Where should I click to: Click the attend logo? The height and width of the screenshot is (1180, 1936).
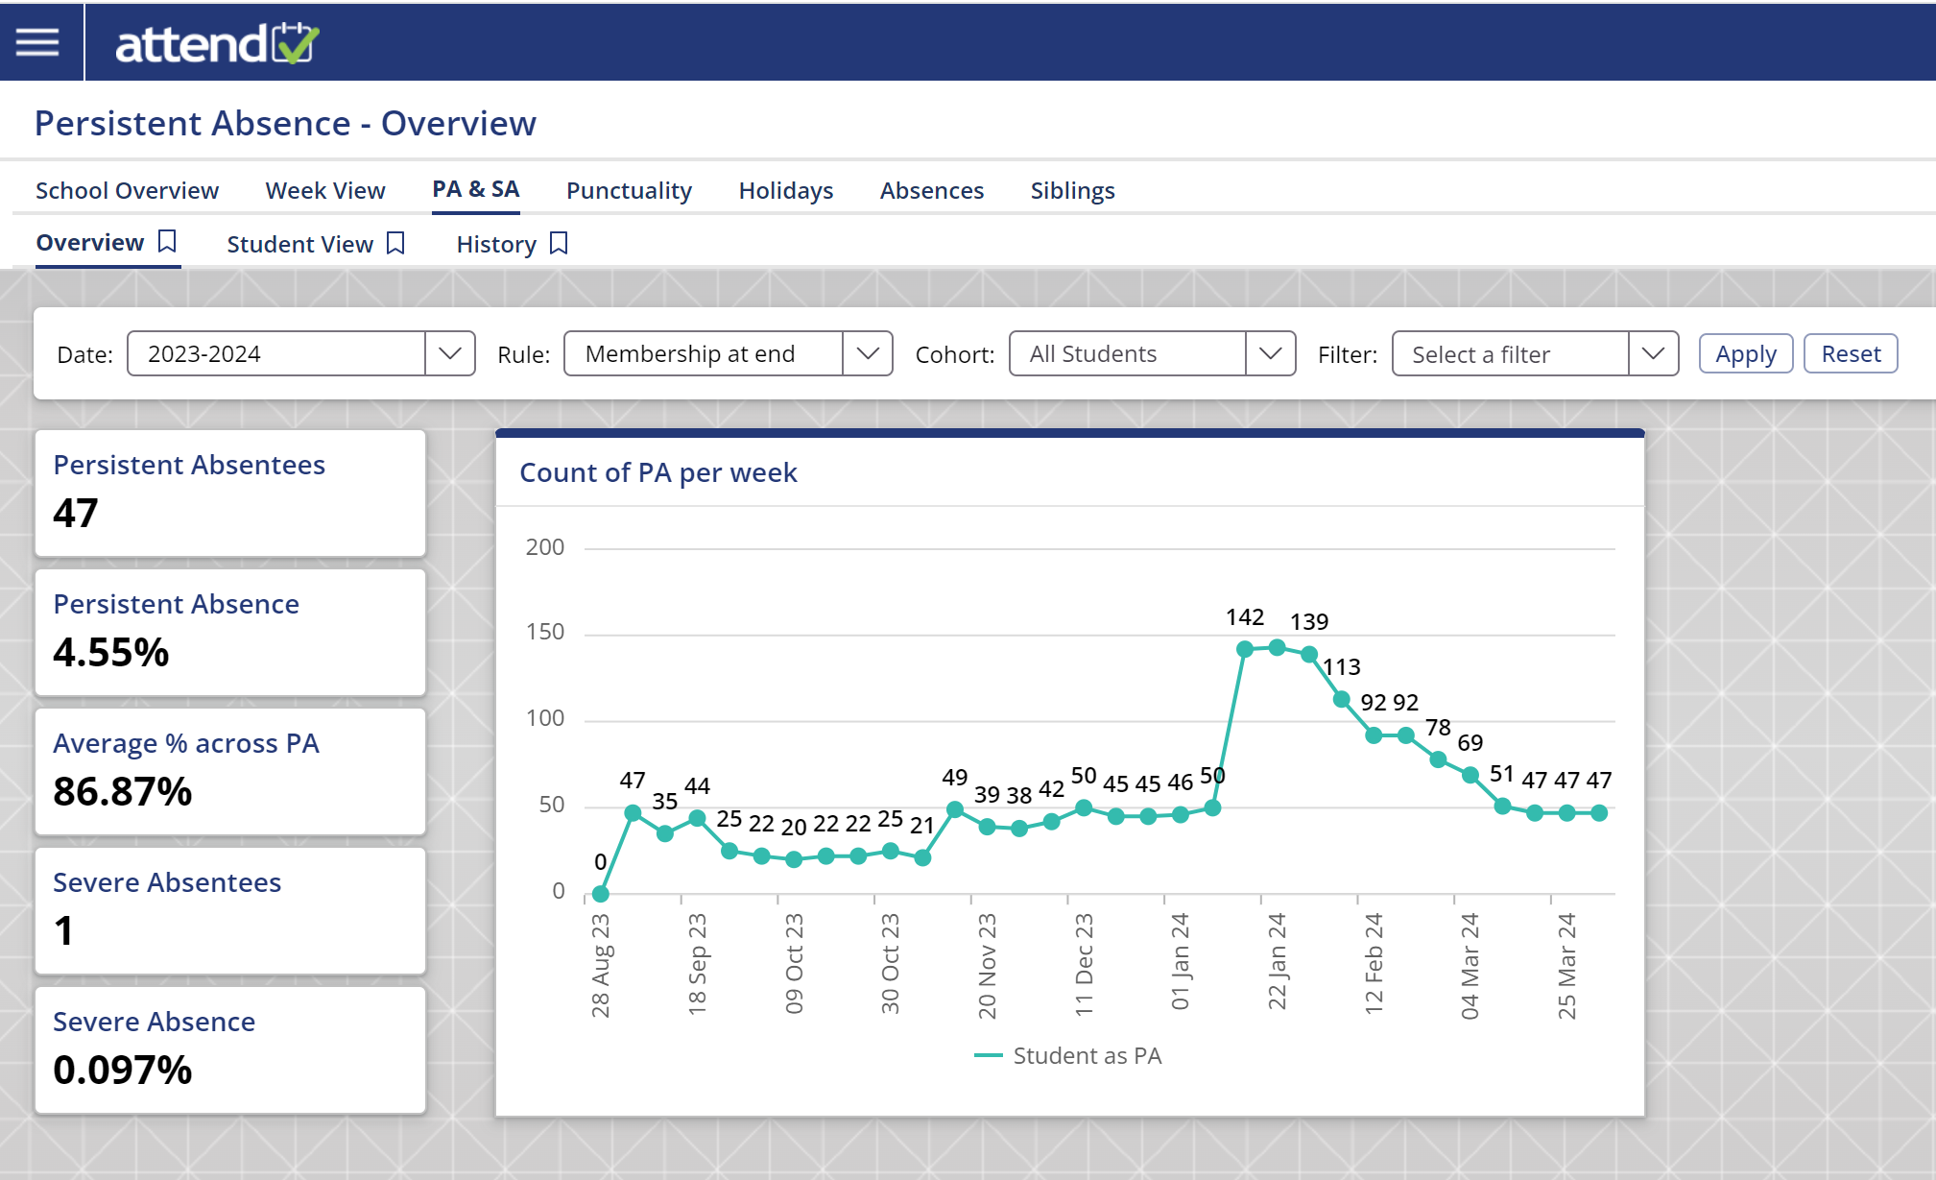(x=217, y=43)
